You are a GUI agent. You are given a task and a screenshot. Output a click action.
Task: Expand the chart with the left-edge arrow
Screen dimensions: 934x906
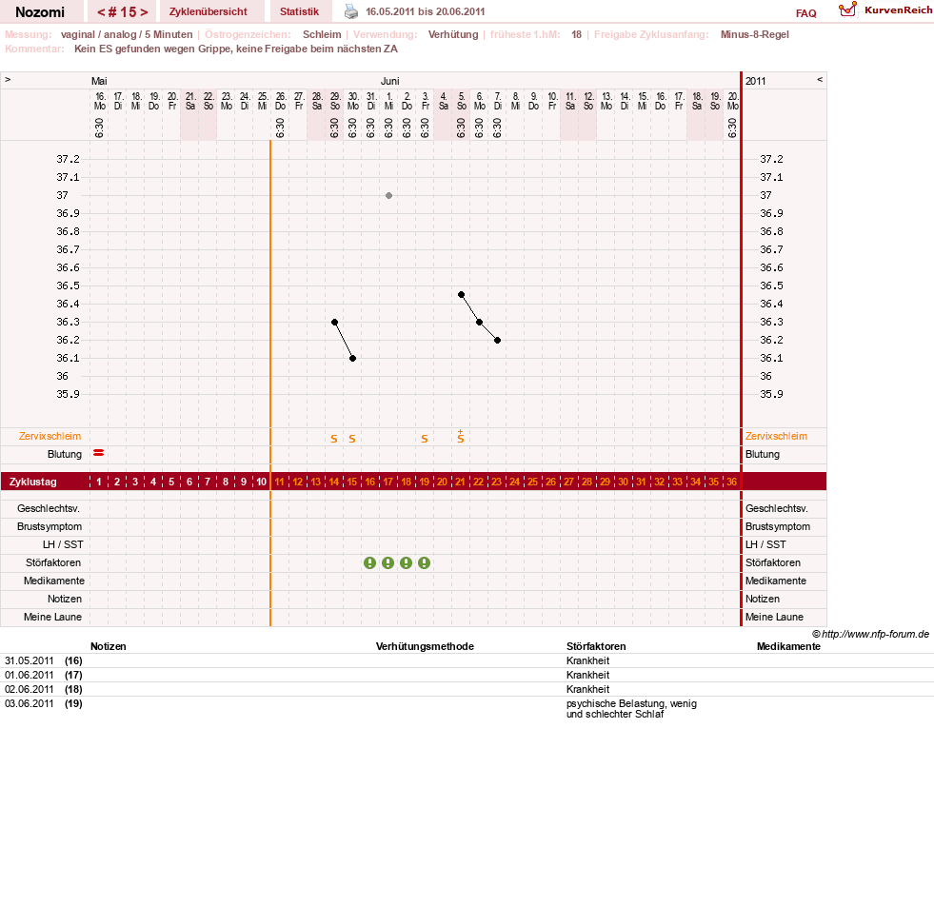(8, 79)
